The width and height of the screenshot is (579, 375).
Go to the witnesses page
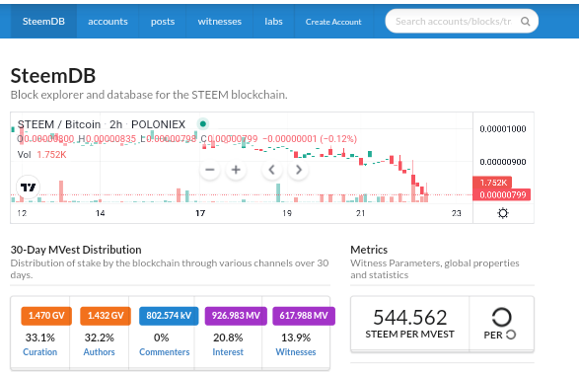coord(219,22)
